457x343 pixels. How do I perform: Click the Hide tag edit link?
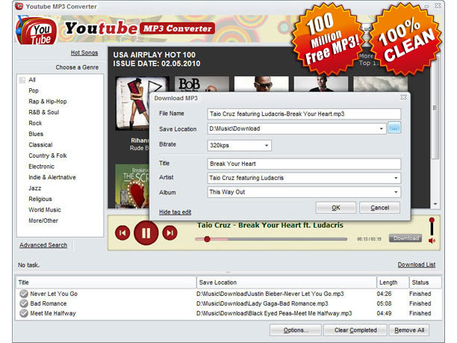click(x=175, y=212)
